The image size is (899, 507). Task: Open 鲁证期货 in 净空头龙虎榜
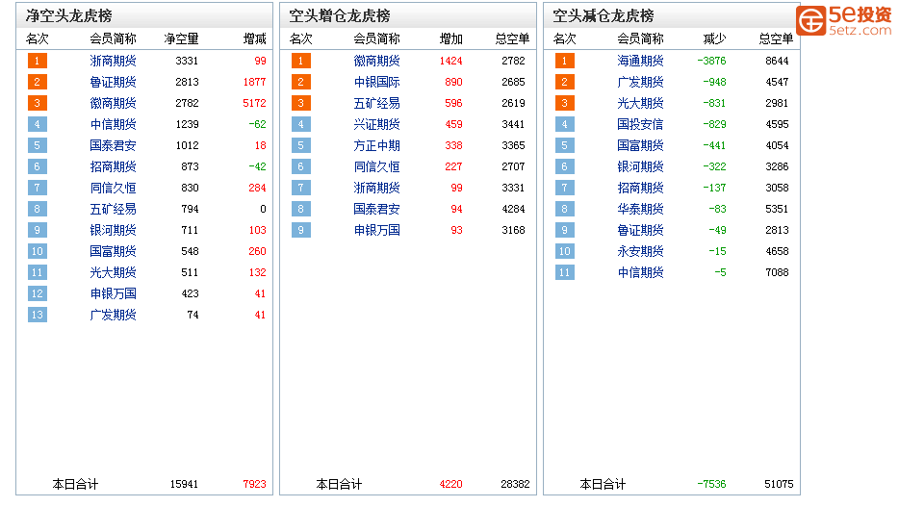pos(113,82)
